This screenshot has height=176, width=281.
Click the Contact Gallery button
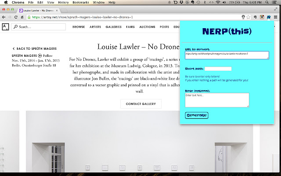pyautogui.click(x=141, y=104)
